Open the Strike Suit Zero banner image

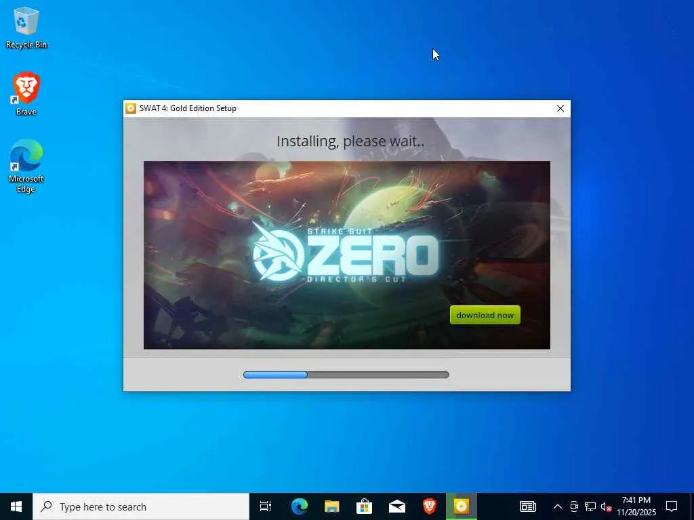pyautogui.click(x=346, y=255)
